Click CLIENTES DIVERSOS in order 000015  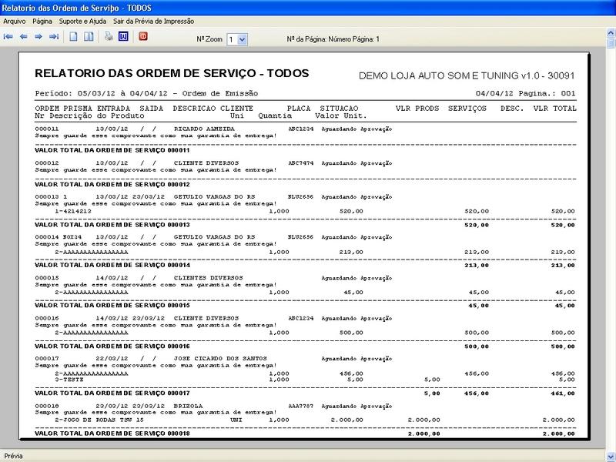pyautogui.click(x=208, y=278)
